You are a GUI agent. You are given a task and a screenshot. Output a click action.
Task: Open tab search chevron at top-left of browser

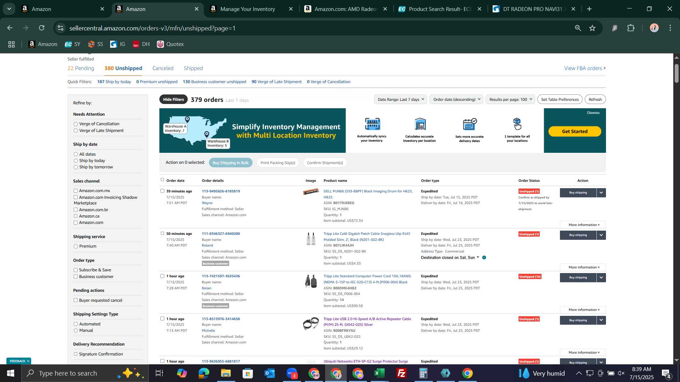[9, 9]
